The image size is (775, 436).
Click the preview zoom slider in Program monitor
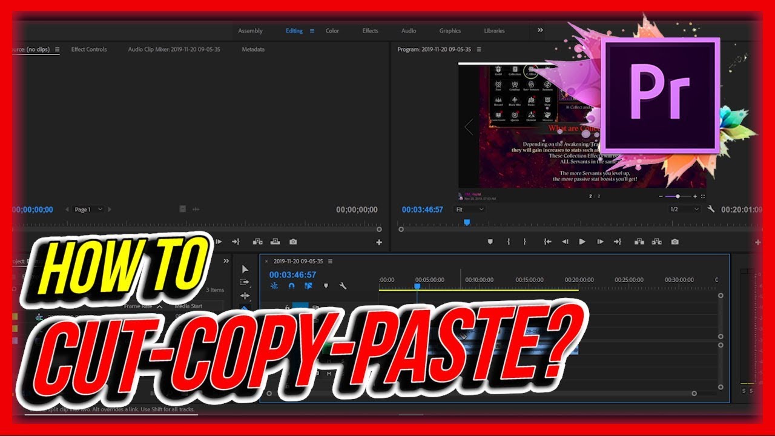click(678, 196)
